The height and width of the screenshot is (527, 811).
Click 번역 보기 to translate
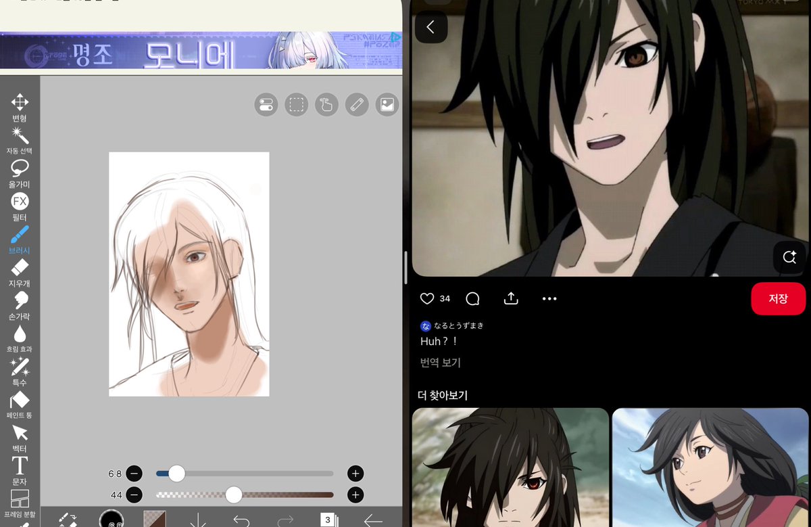coord(441,363)
